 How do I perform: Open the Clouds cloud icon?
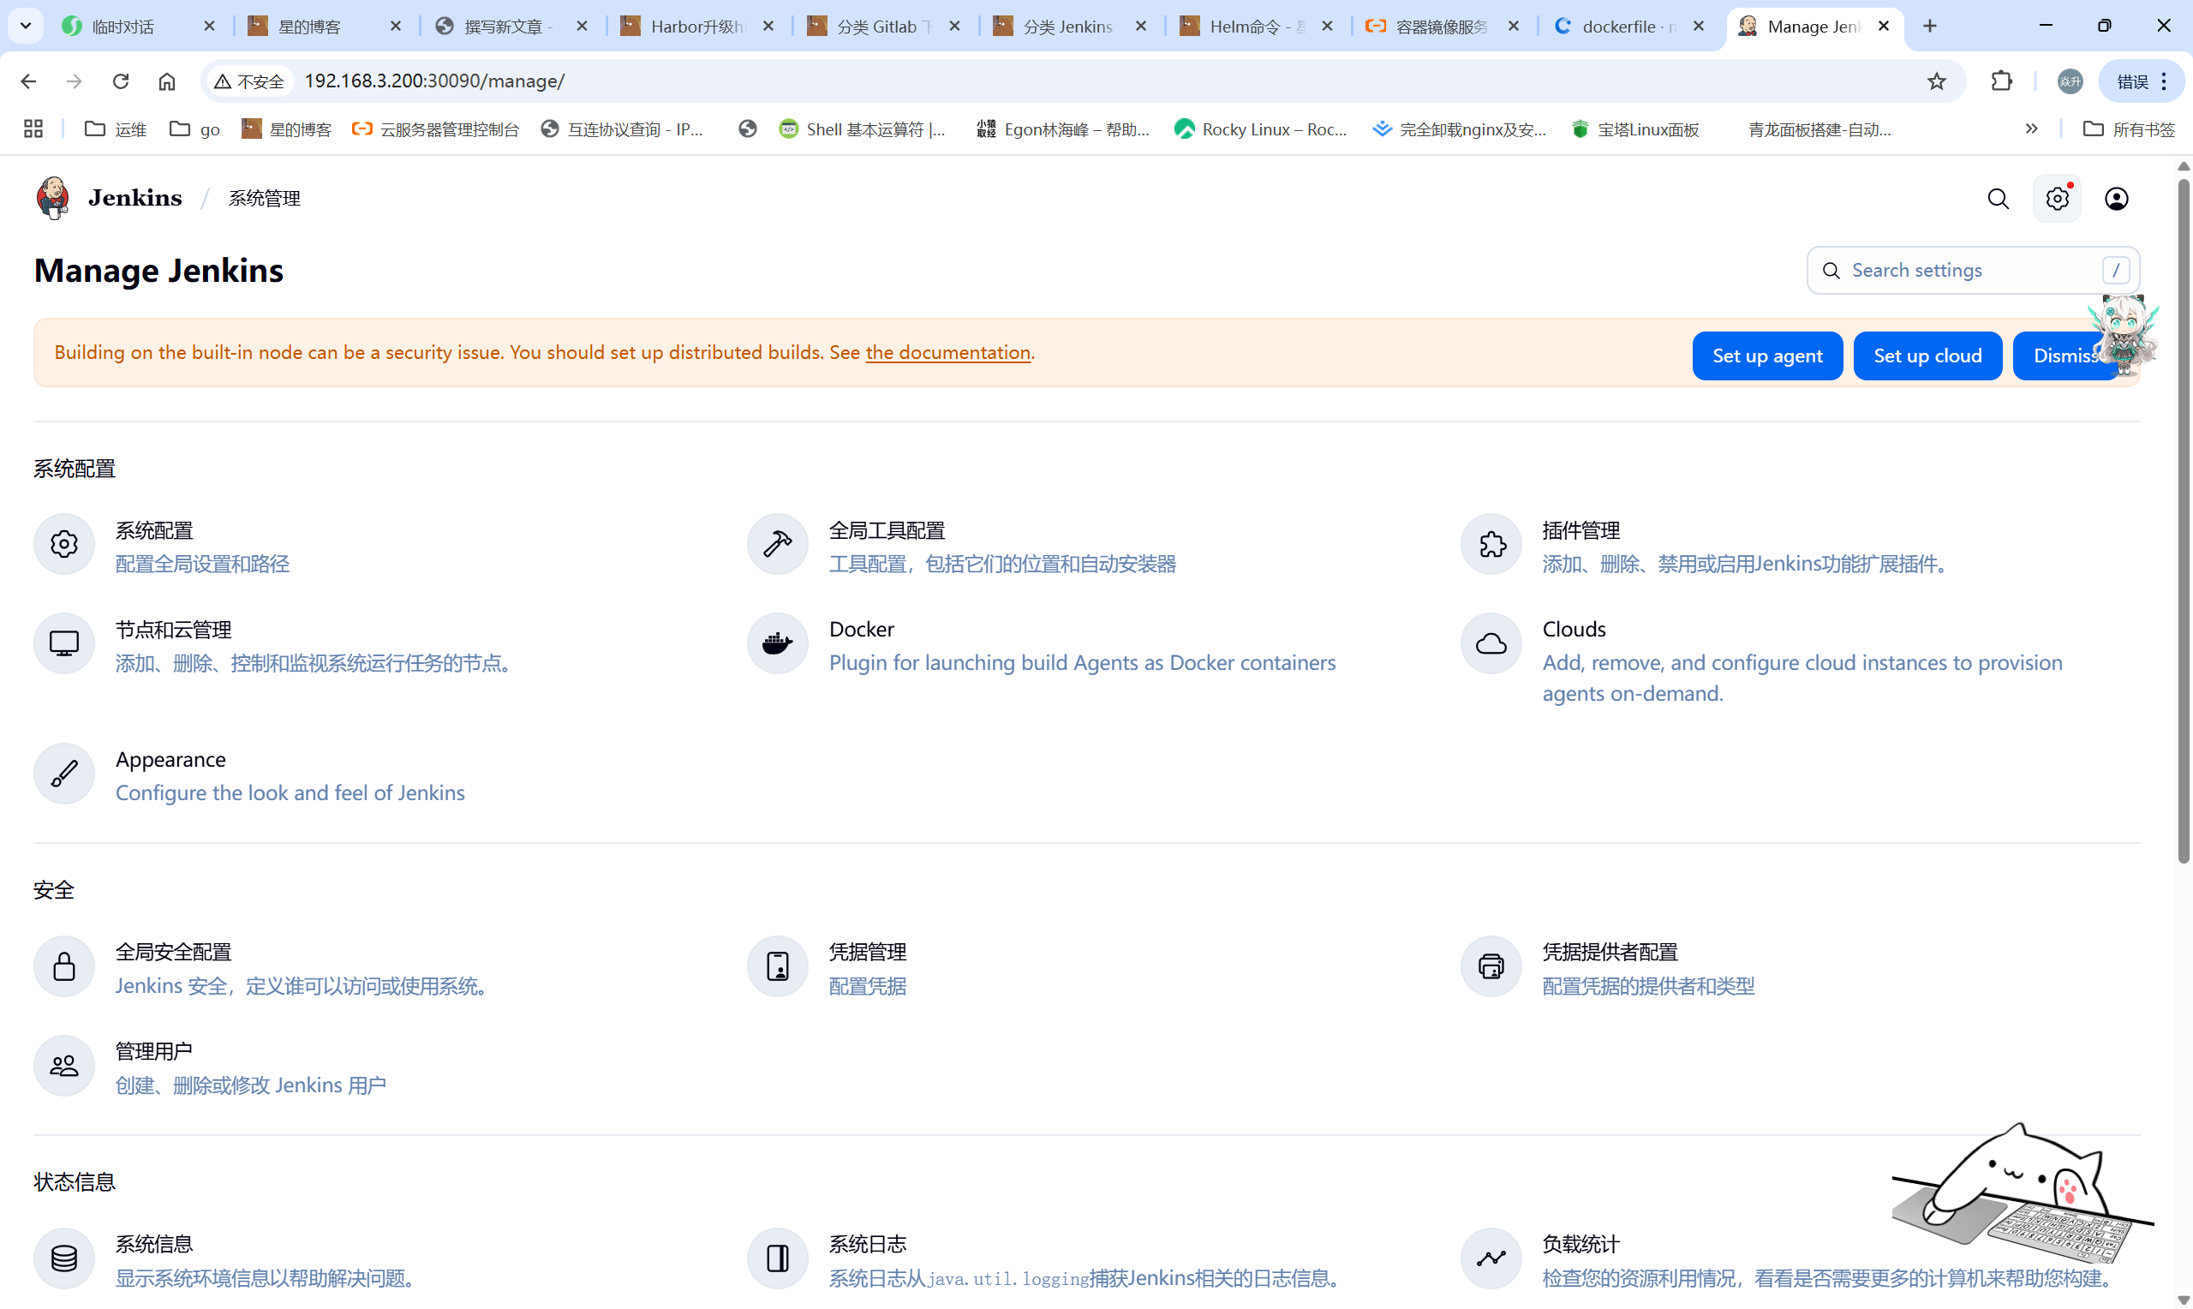click(x=1491, y=644)
